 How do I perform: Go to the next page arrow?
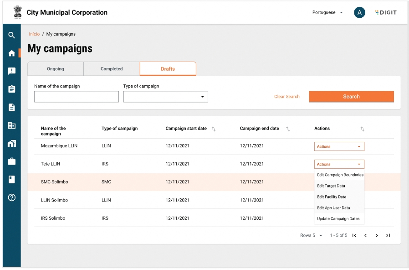coord(377,235)
